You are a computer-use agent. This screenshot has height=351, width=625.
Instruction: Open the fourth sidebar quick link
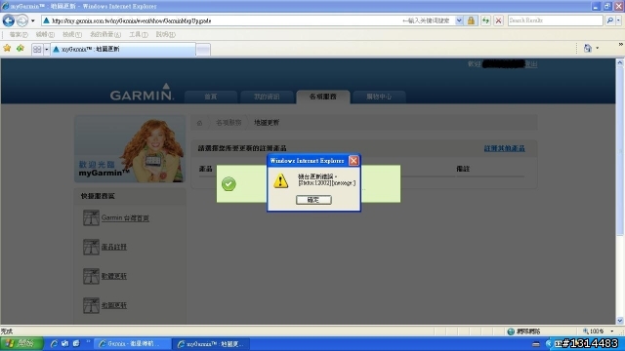coord(114,305)
